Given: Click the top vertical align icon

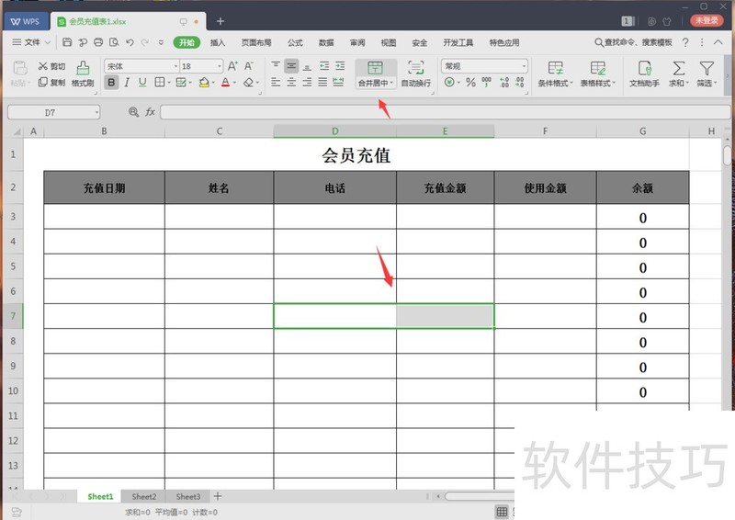Looking at the screenshot, I should pos(276,65).
